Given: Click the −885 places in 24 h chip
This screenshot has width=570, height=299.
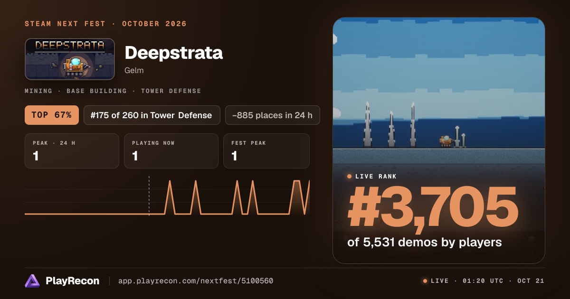Looking at the screenshot, I should [273, 115].
